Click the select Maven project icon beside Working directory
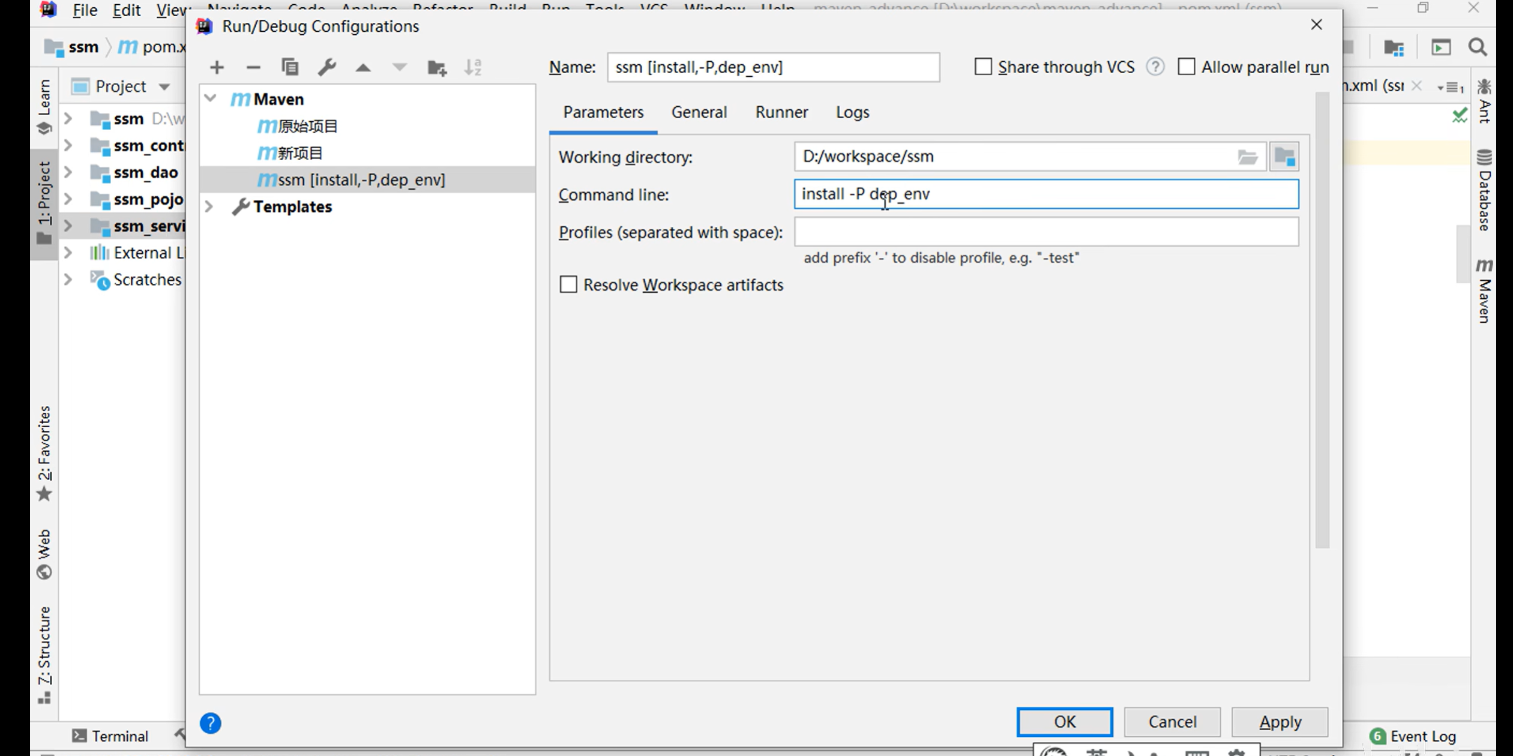The height and width of the screenshot is (756, 1513). point(1284,157)
